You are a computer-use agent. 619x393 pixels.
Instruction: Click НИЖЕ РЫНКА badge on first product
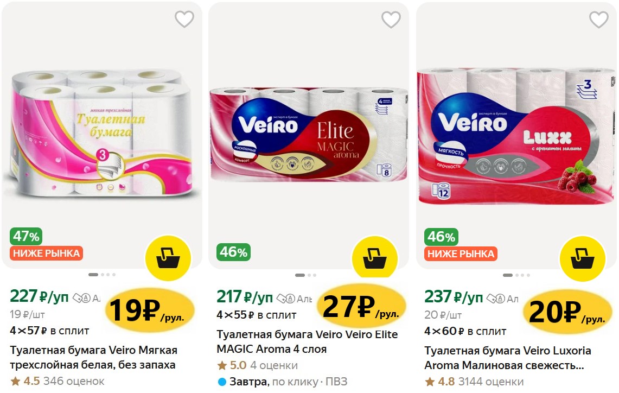point(47,253)
